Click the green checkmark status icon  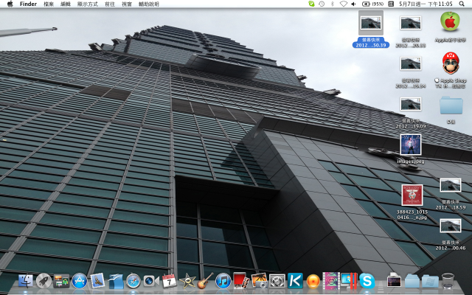pos(311,4)
